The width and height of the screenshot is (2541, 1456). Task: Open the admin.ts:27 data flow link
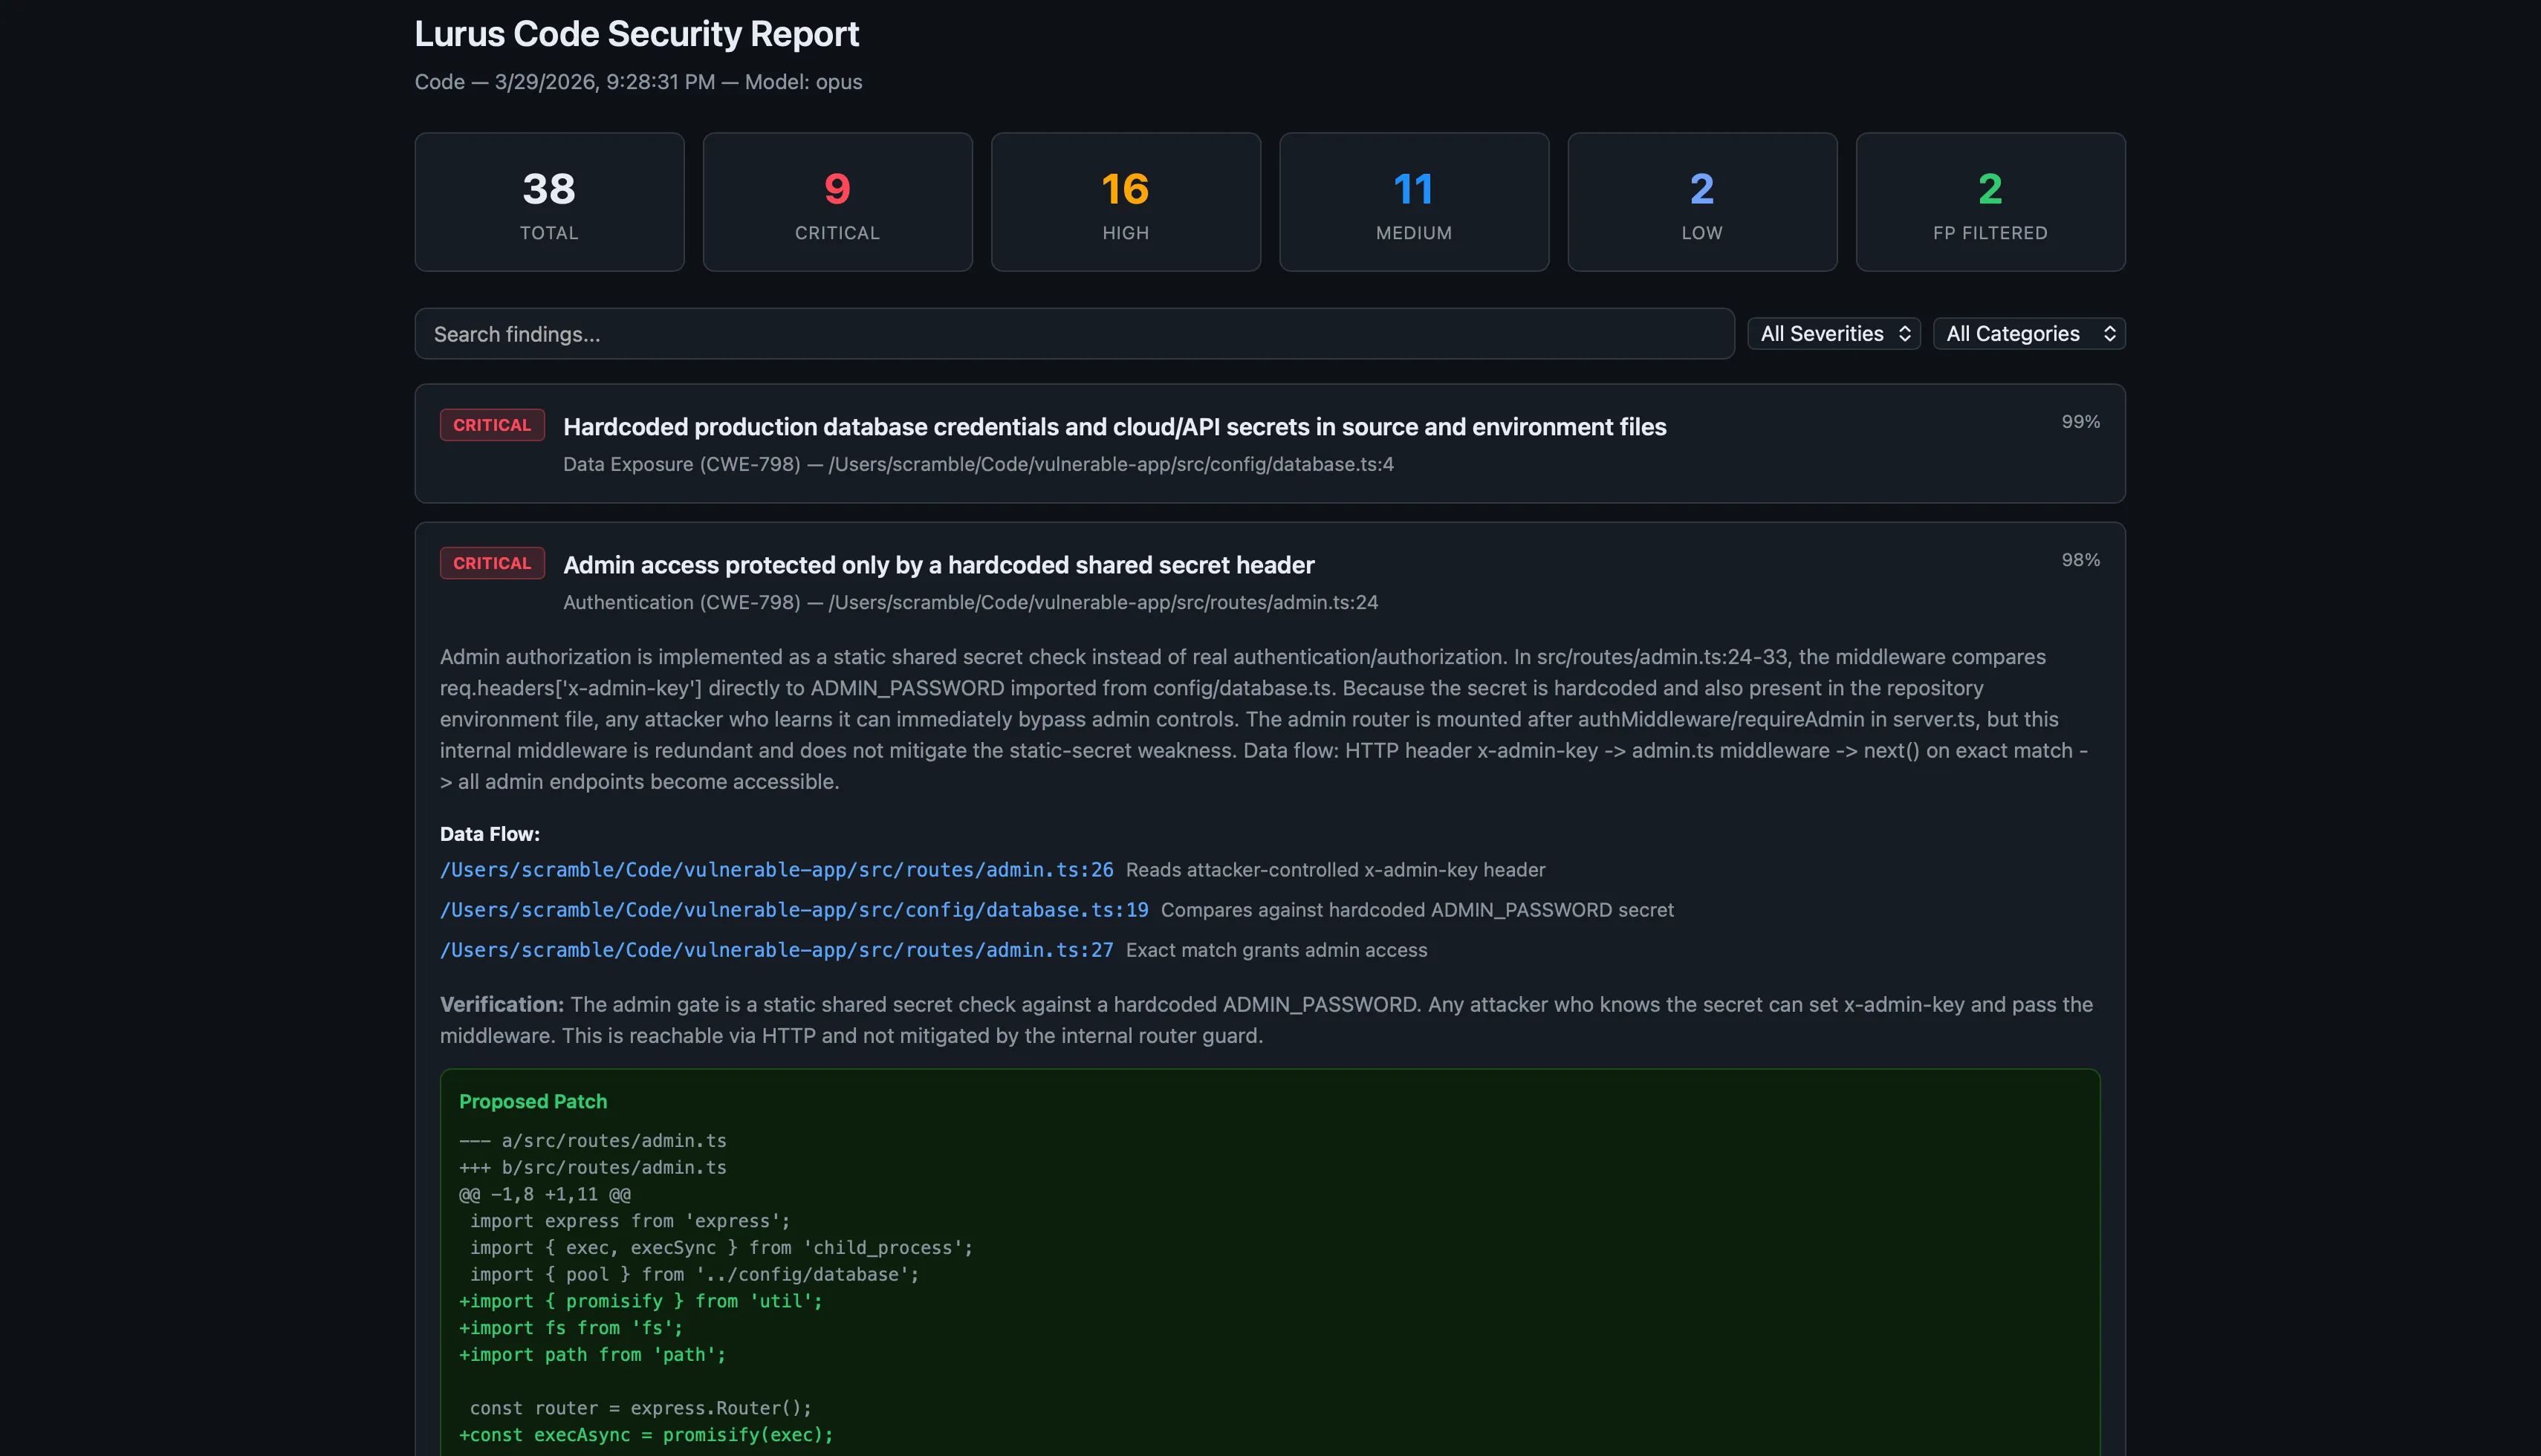coord(776,950)
